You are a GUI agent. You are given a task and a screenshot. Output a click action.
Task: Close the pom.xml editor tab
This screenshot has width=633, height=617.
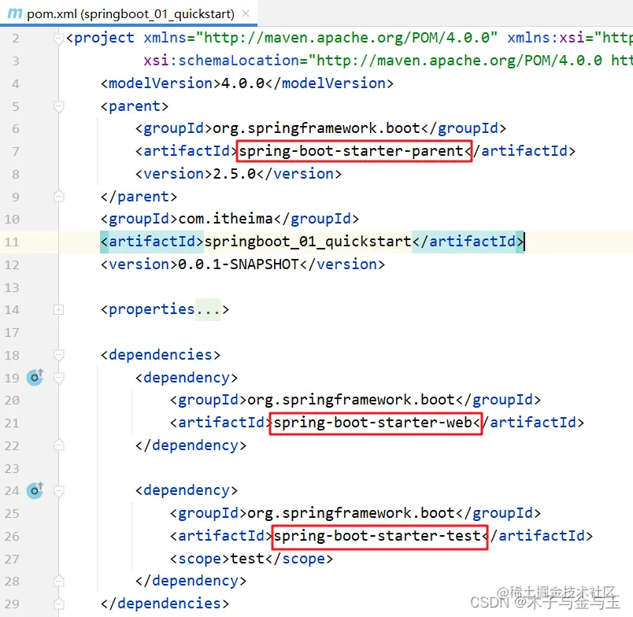(x=246, y=13)
